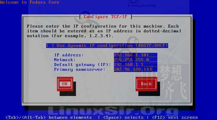
Task: Edit the Primary nameserver field
Action: [x=136, y=69]
